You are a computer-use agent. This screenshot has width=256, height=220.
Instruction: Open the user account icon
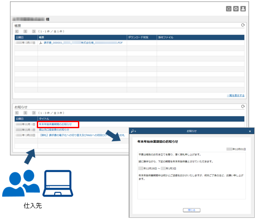[243, 9]
